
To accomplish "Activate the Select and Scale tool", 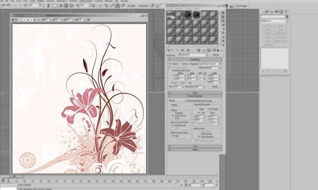I will 77,6.
